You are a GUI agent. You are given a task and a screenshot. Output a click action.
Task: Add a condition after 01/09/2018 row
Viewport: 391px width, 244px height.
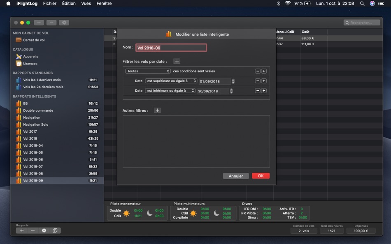(264, 81)
